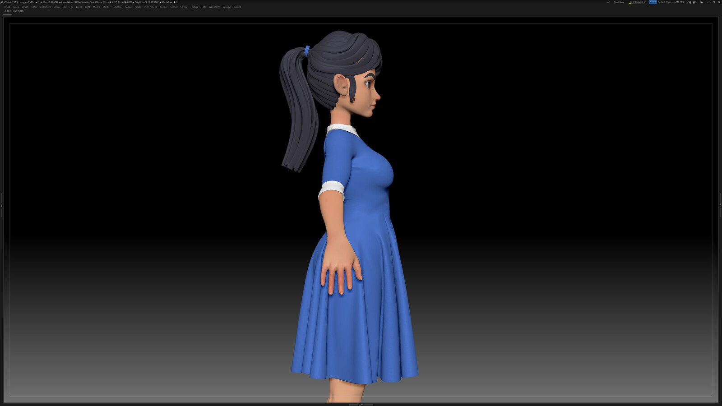Screen dimensions: 722x406
Task: Click the lock icon in title bar
Action: click(701, 2)
